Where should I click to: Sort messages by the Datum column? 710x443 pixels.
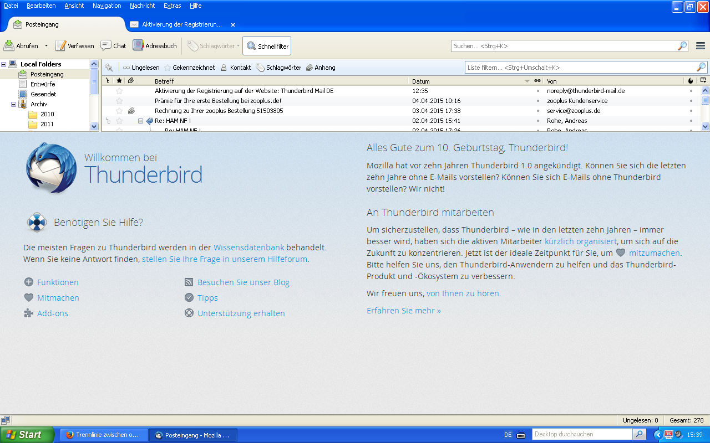tap(471, 81)
